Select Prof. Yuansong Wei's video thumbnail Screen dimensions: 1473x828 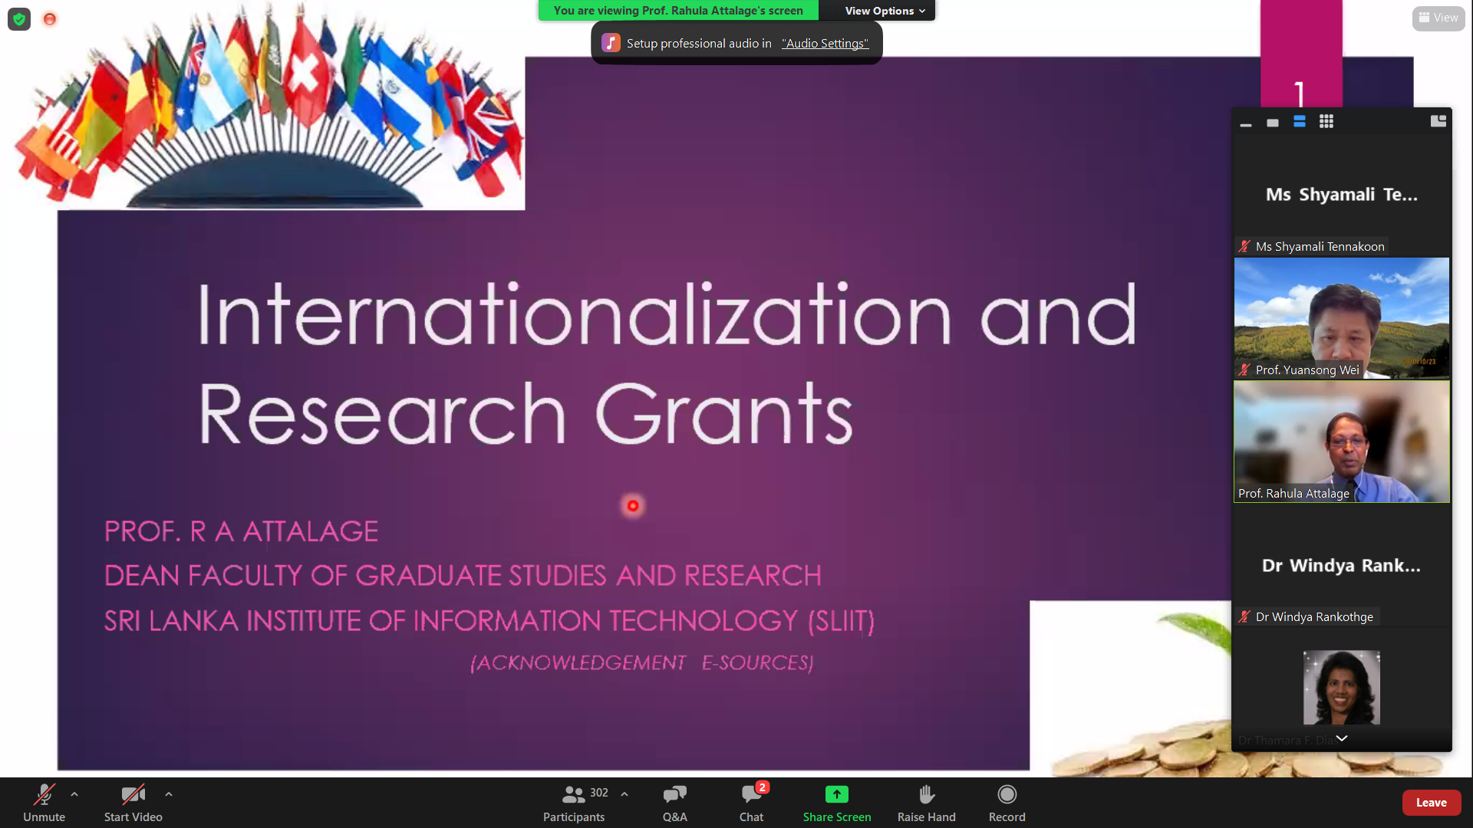[1341, 318]
